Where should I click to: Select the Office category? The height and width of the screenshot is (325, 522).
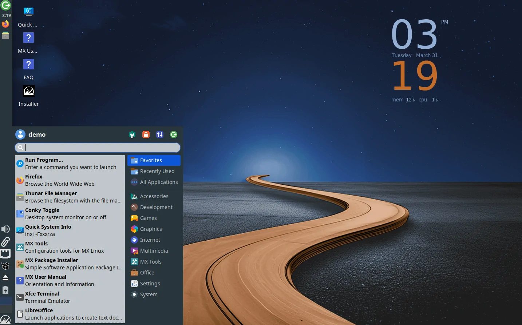pyautogui.click(x=146, y=273)
